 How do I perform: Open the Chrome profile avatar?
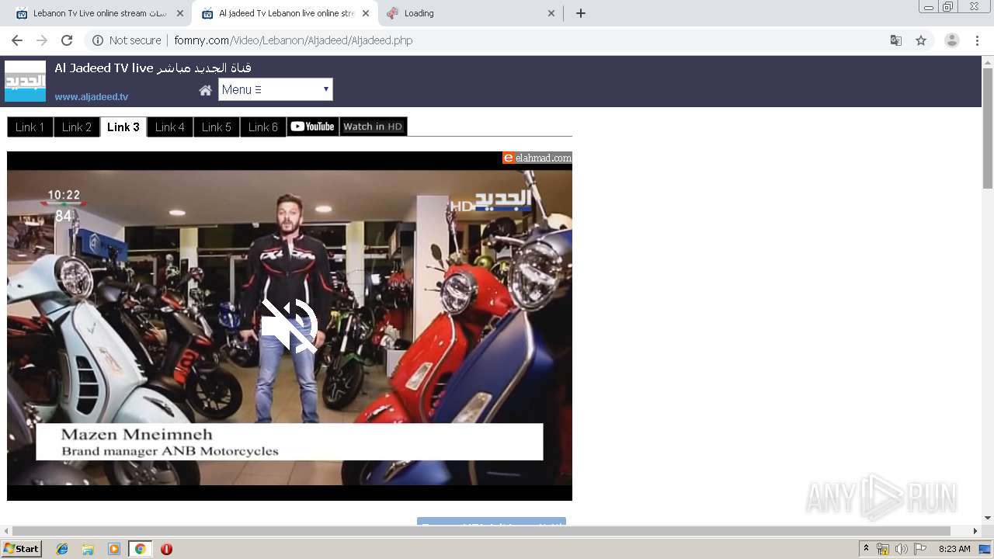pyautogui.click(x=952, y=40)
